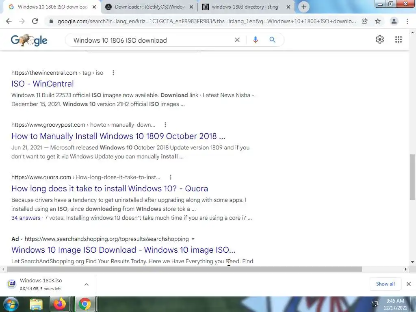This screenshot has width=416, height=312.
Task: Close the downloads bar
Action: 409,284
